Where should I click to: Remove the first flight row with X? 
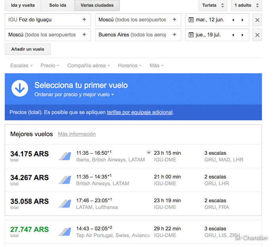(x=257, y=20)
